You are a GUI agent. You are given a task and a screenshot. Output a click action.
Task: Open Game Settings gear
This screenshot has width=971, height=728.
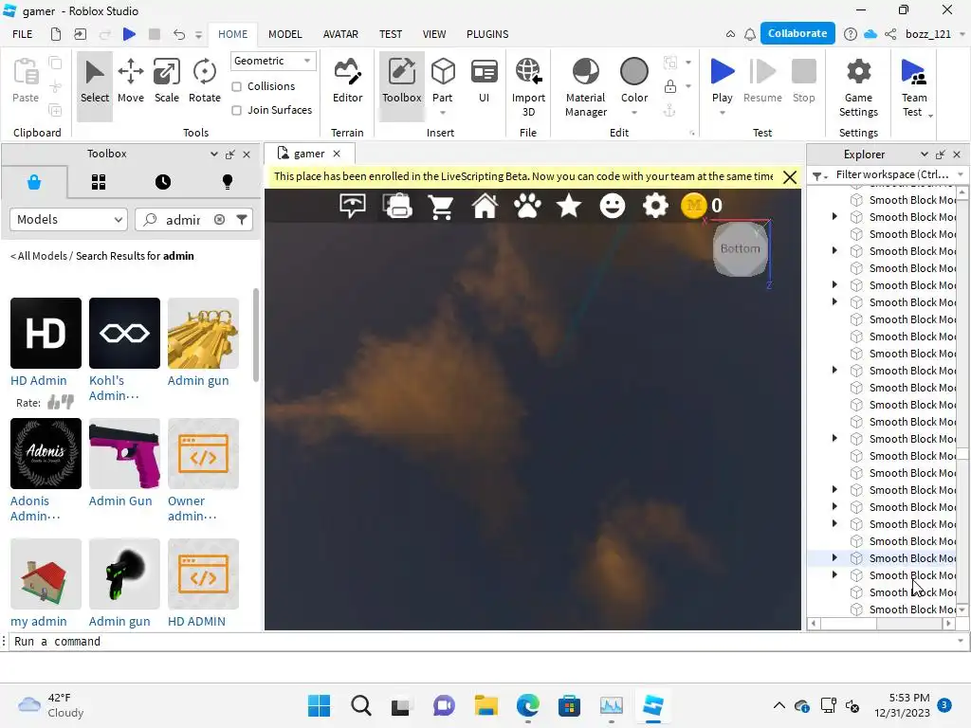858,86
